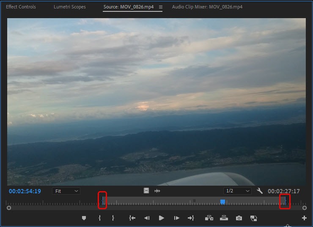Open the wrench Settings menu
313x227 pixels.
click(260, 191)
